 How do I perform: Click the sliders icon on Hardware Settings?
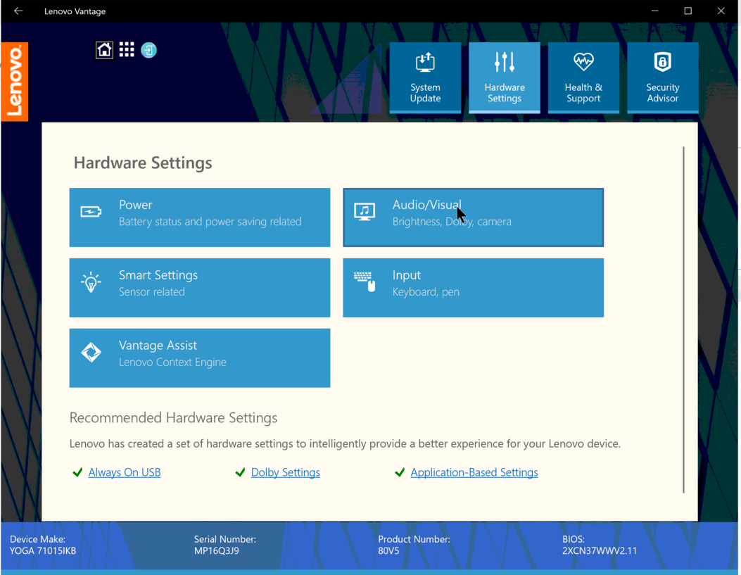tap(505, 63)
